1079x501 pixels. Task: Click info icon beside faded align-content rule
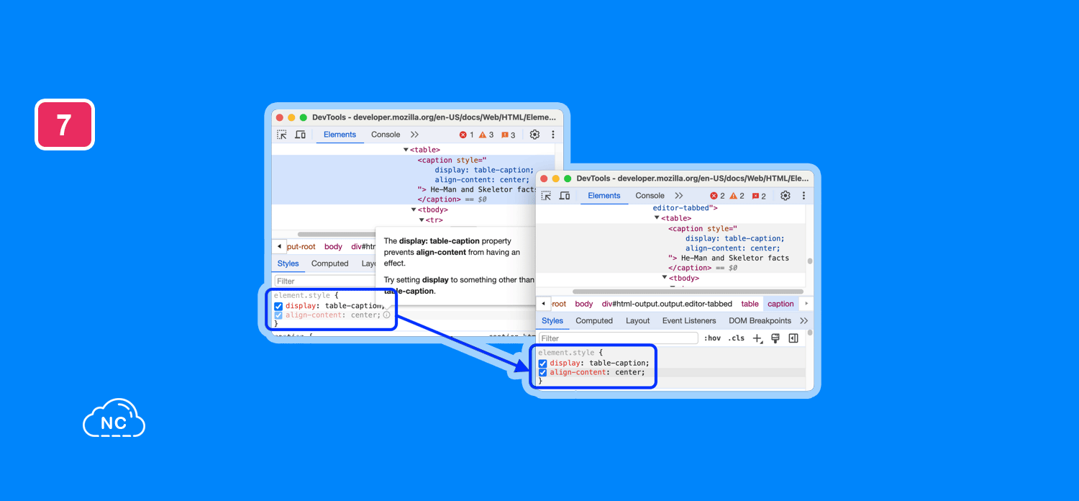[386, 315]
